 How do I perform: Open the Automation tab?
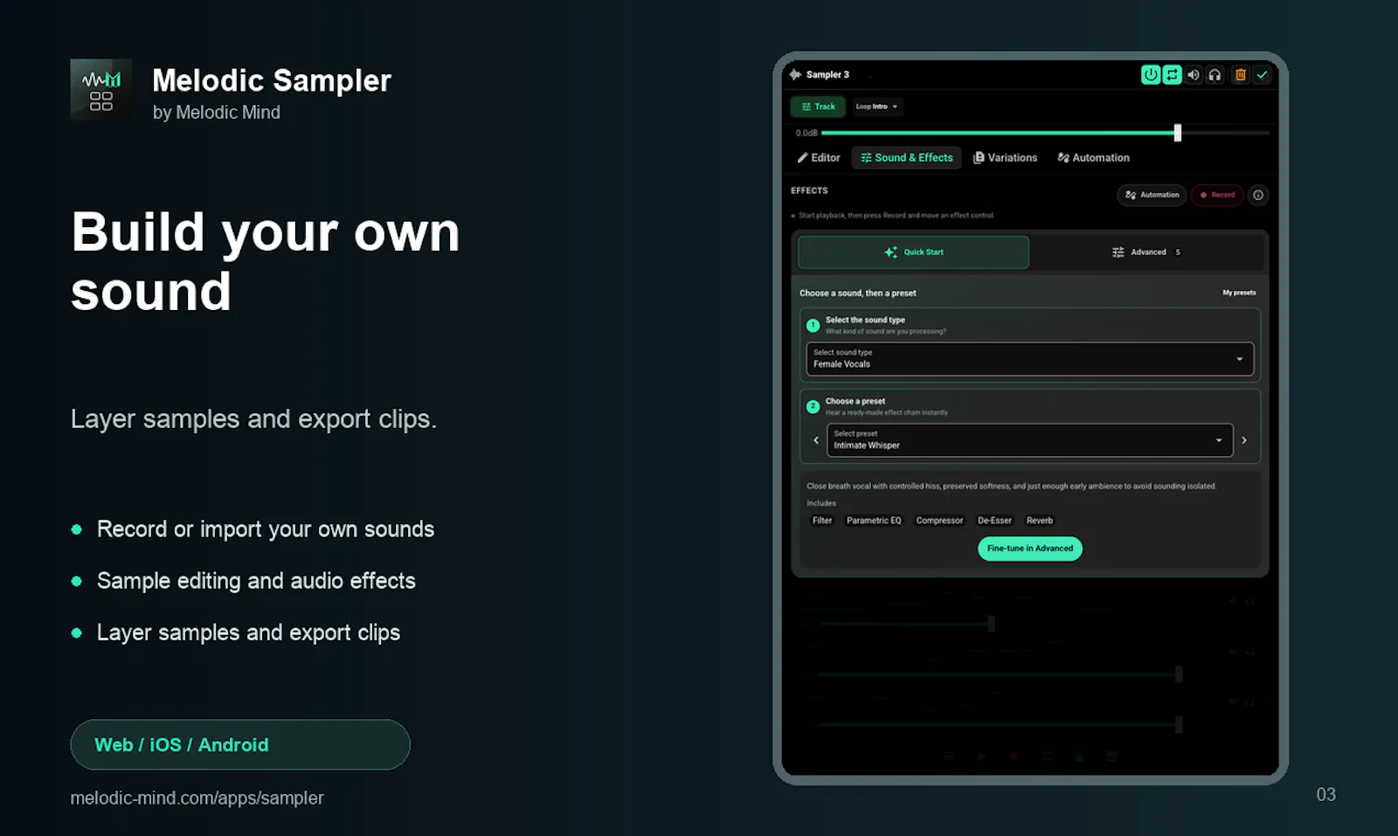coord(1093,158)
